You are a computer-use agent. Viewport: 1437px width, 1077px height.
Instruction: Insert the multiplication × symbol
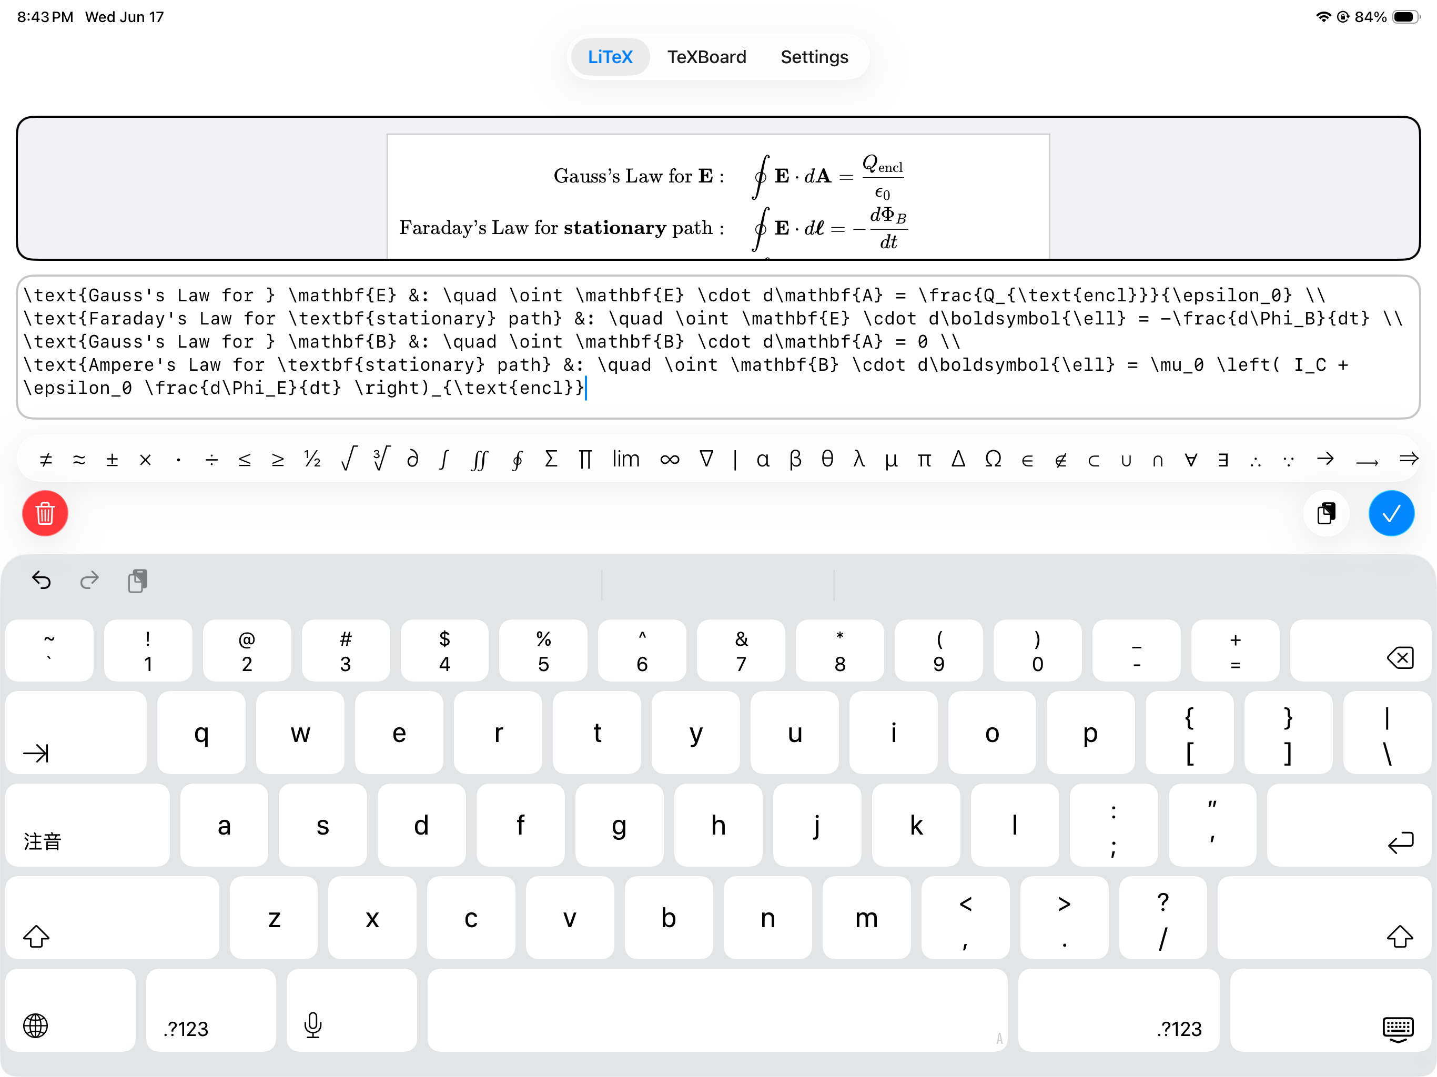pos(145,460)
